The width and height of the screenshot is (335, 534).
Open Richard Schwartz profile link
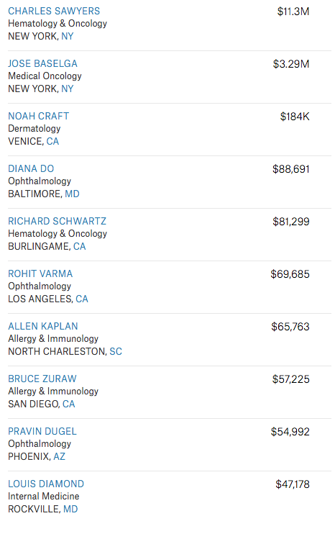pos(57,222)
